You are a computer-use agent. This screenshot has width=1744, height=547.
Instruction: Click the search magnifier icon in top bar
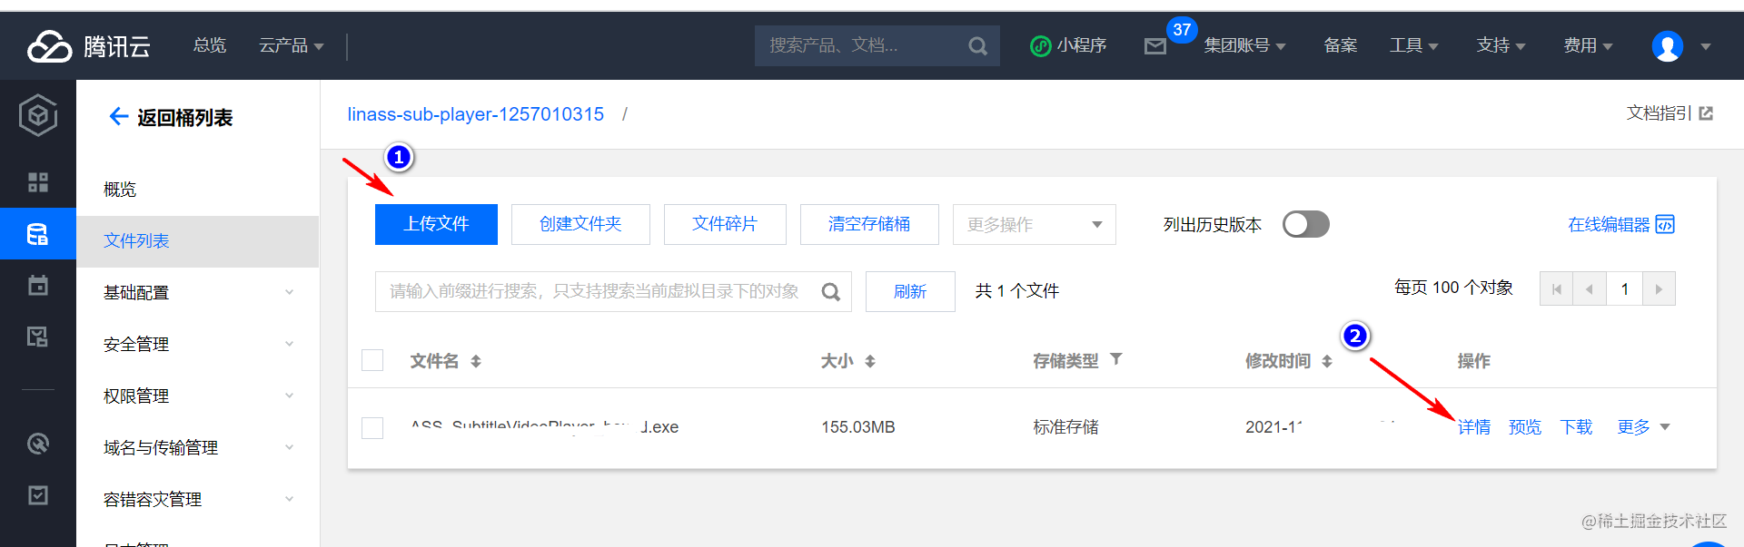pyautogui.click(x=977, y=46)
